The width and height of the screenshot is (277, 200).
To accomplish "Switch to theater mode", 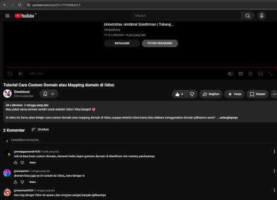I will 260,74.
